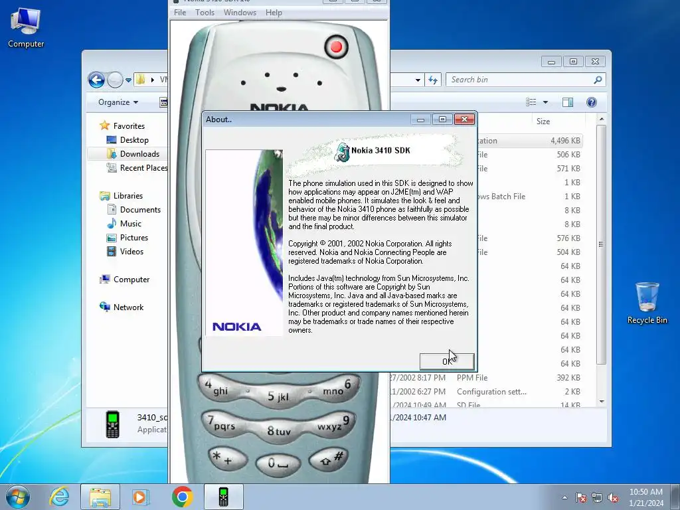Select Libraries in navigation pane
This screenshot has width=680, height=510.
point(128,196)
